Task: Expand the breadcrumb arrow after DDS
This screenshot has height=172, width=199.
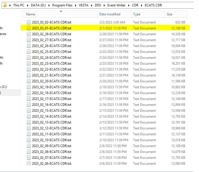Action: pos(104,5)
